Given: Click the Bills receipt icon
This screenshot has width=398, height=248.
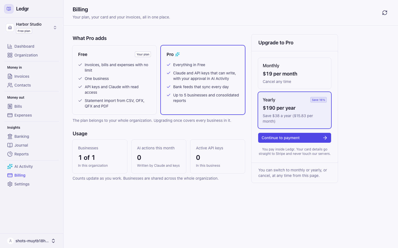Looking at the screenshot, I should 10,106.
